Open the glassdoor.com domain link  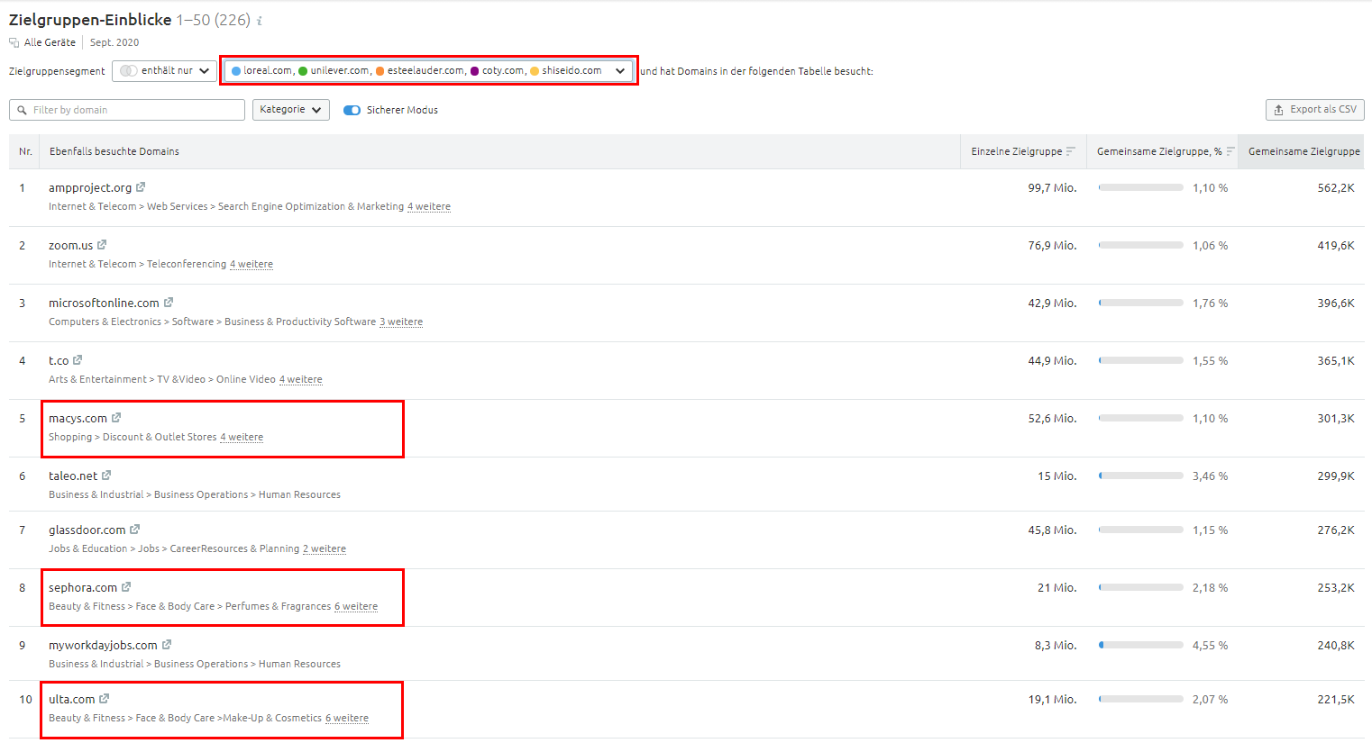87,530
